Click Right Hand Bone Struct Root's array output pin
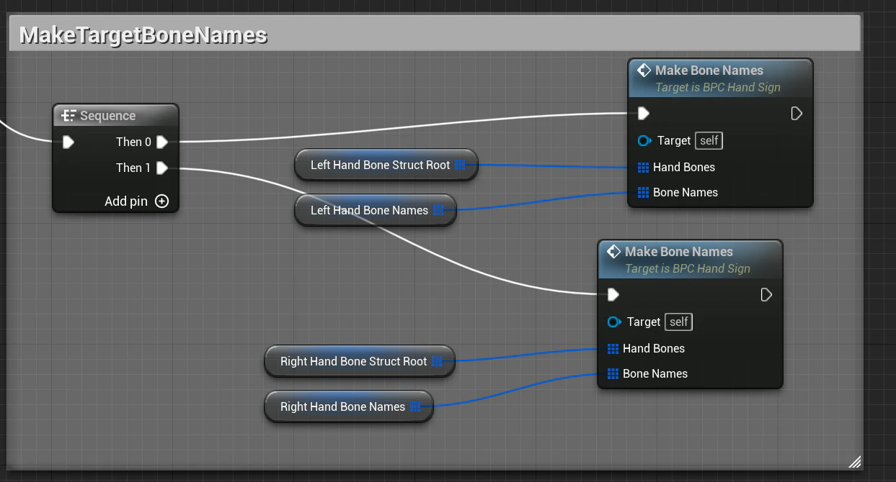896x482 pixels. click(437, 361)
